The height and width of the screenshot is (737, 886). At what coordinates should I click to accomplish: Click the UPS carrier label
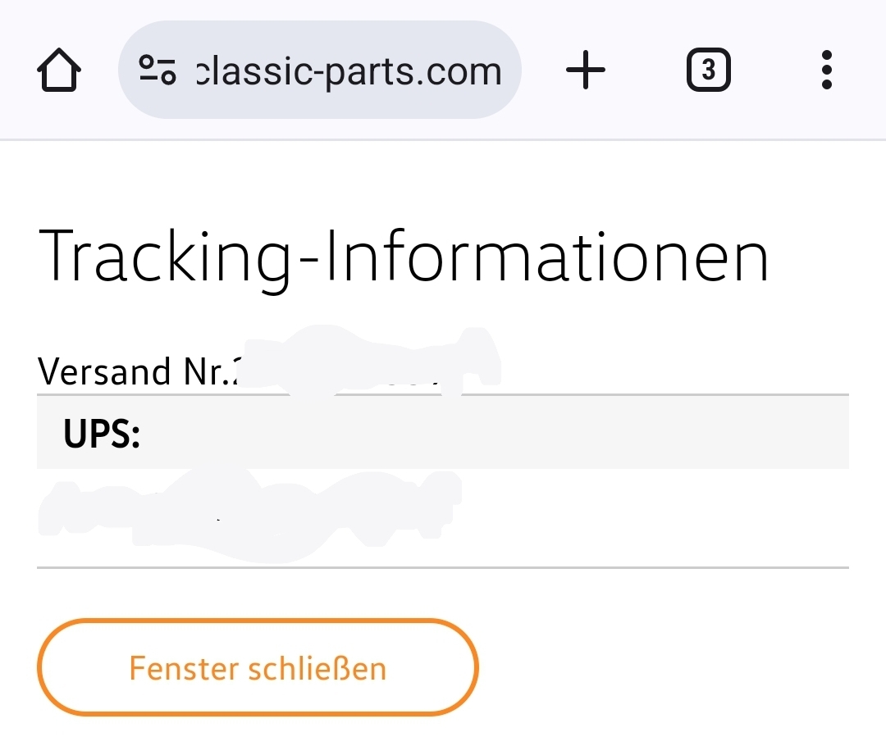pyautogui.click(x=102, y=434)
